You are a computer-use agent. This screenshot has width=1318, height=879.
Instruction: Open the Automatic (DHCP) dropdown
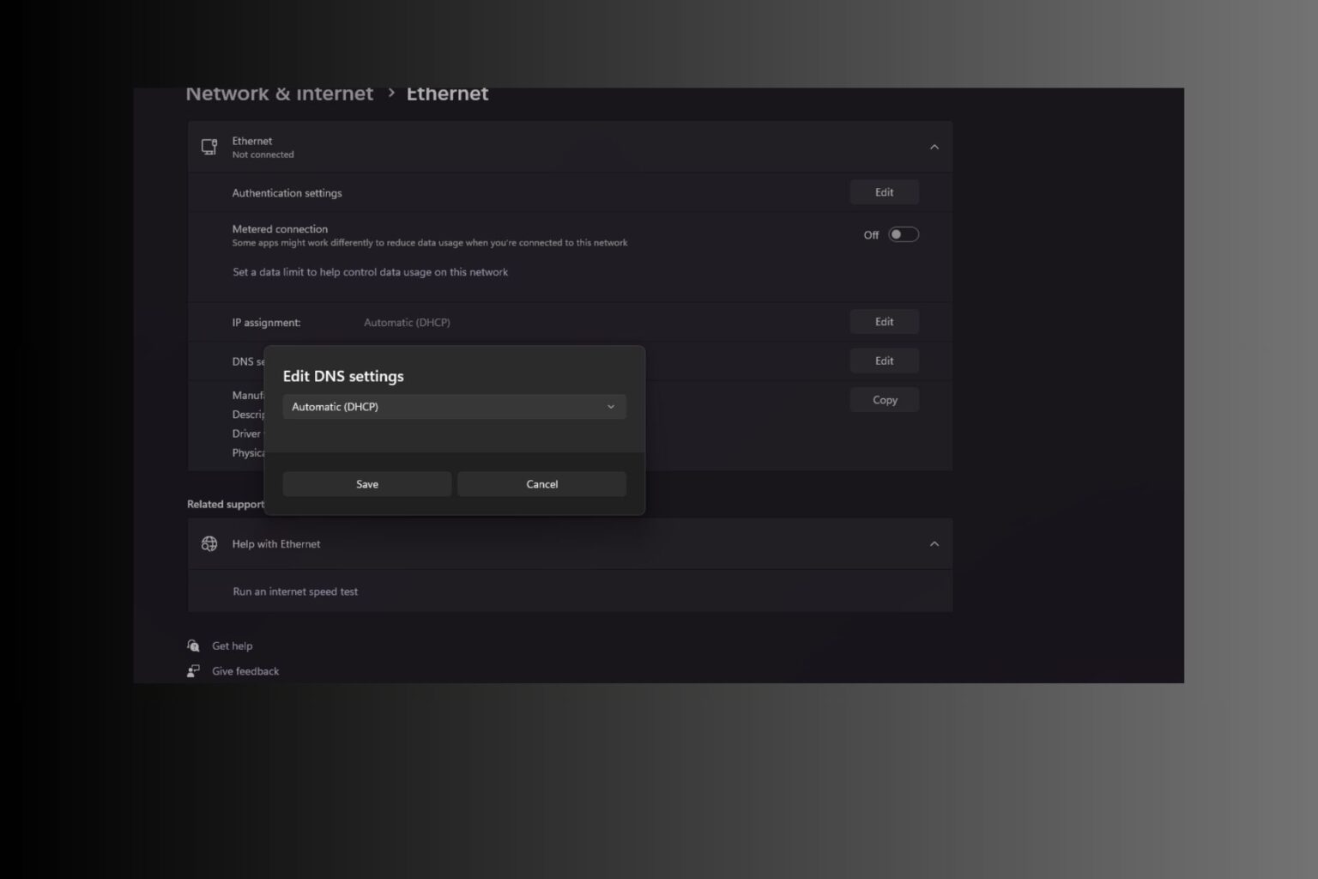[x=454, y=407]
